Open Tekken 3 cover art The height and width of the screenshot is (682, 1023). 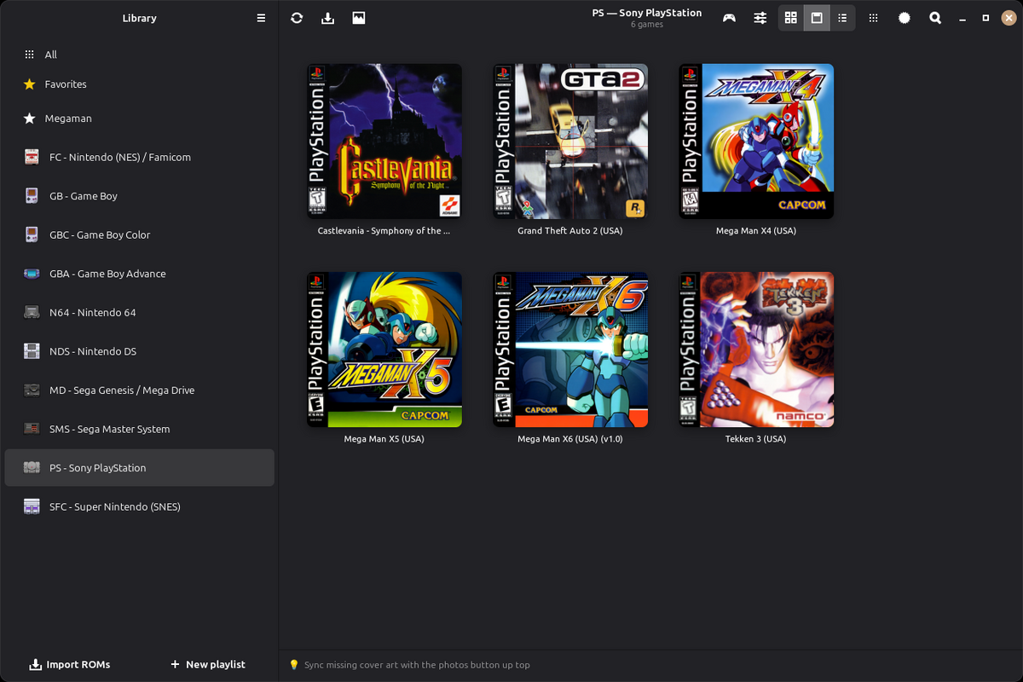[x=756, y=350]
